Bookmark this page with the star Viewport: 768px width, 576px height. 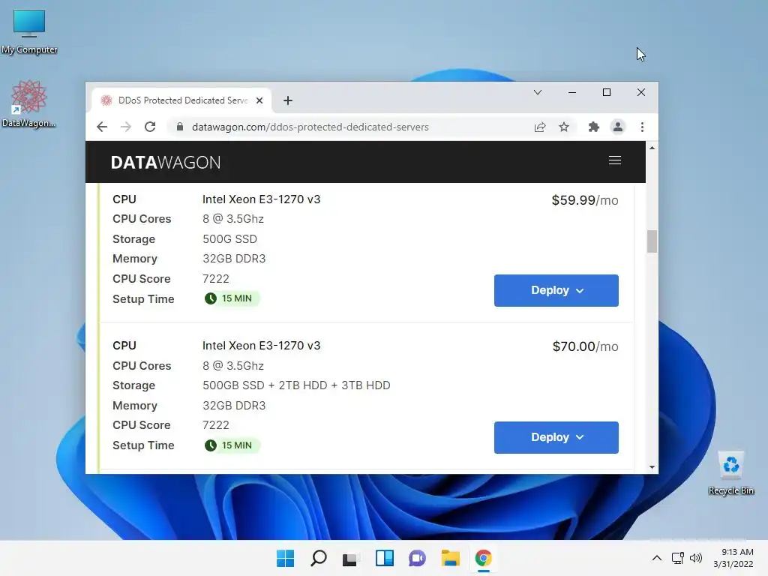(564, 127)
